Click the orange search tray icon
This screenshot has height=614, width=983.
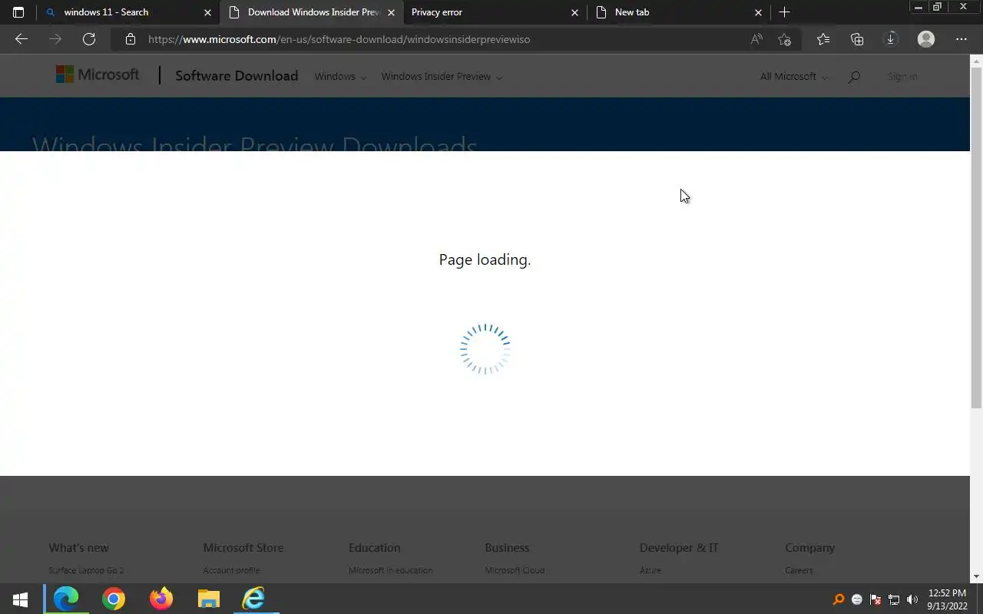pyautogui.click(x=839, y=599)
